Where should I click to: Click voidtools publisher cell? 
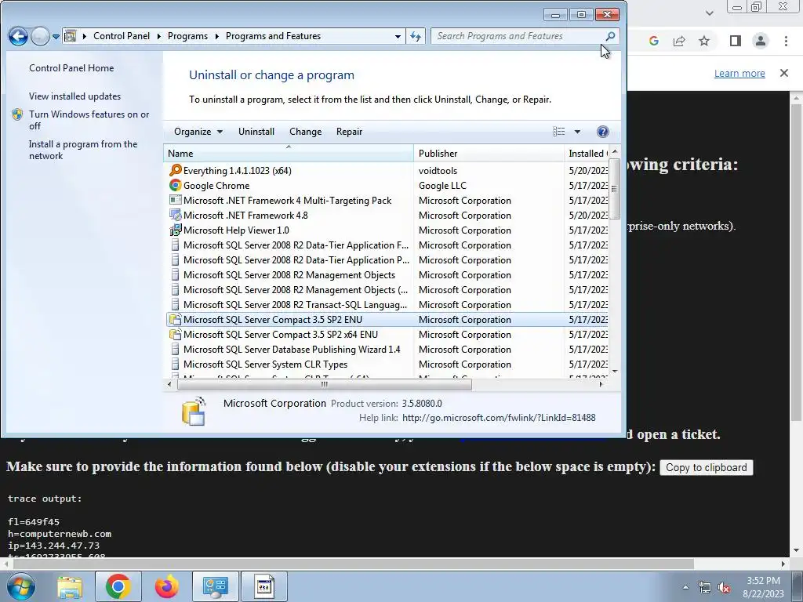[x=438, y=170]
